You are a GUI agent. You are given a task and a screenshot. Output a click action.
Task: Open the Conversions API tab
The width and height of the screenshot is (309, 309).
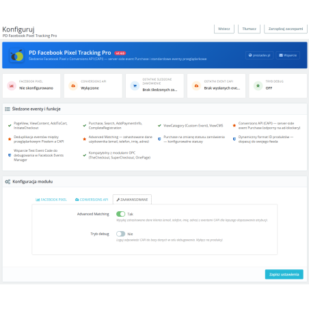click(92, 200)
